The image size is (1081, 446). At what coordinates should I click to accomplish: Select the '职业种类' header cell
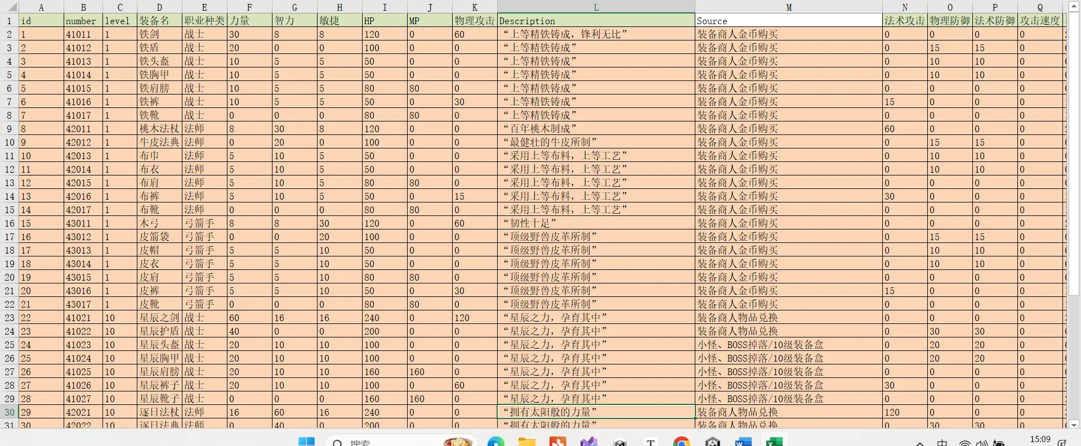205,20
